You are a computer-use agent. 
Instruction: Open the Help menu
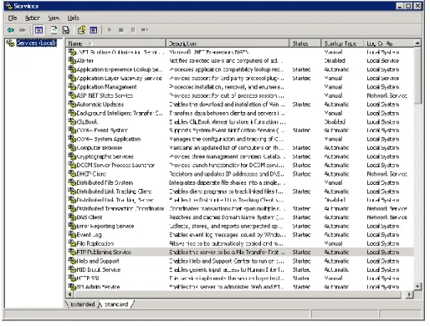coord(73,18)
